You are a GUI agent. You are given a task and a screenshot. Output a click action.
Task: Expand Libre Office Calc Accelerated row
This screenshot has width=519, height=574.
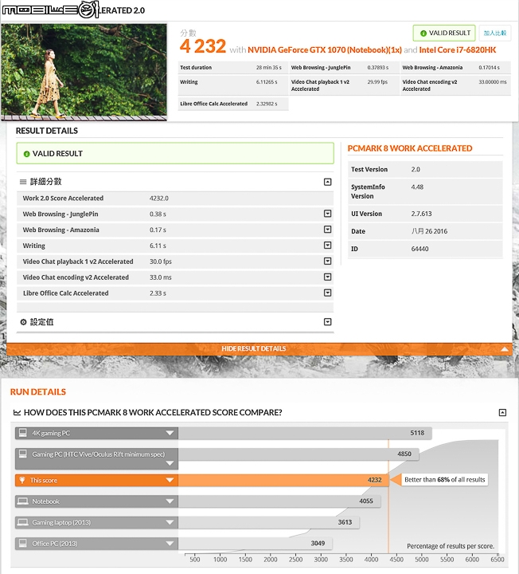click(x=327, y=293)
